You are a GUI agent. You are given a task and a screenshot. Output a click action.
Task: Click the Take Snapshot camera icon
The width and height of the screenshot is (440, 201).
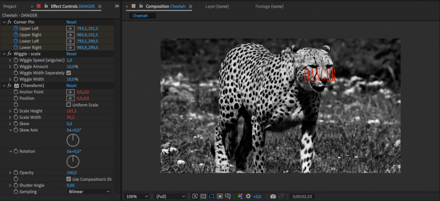[x=273, y=196]
